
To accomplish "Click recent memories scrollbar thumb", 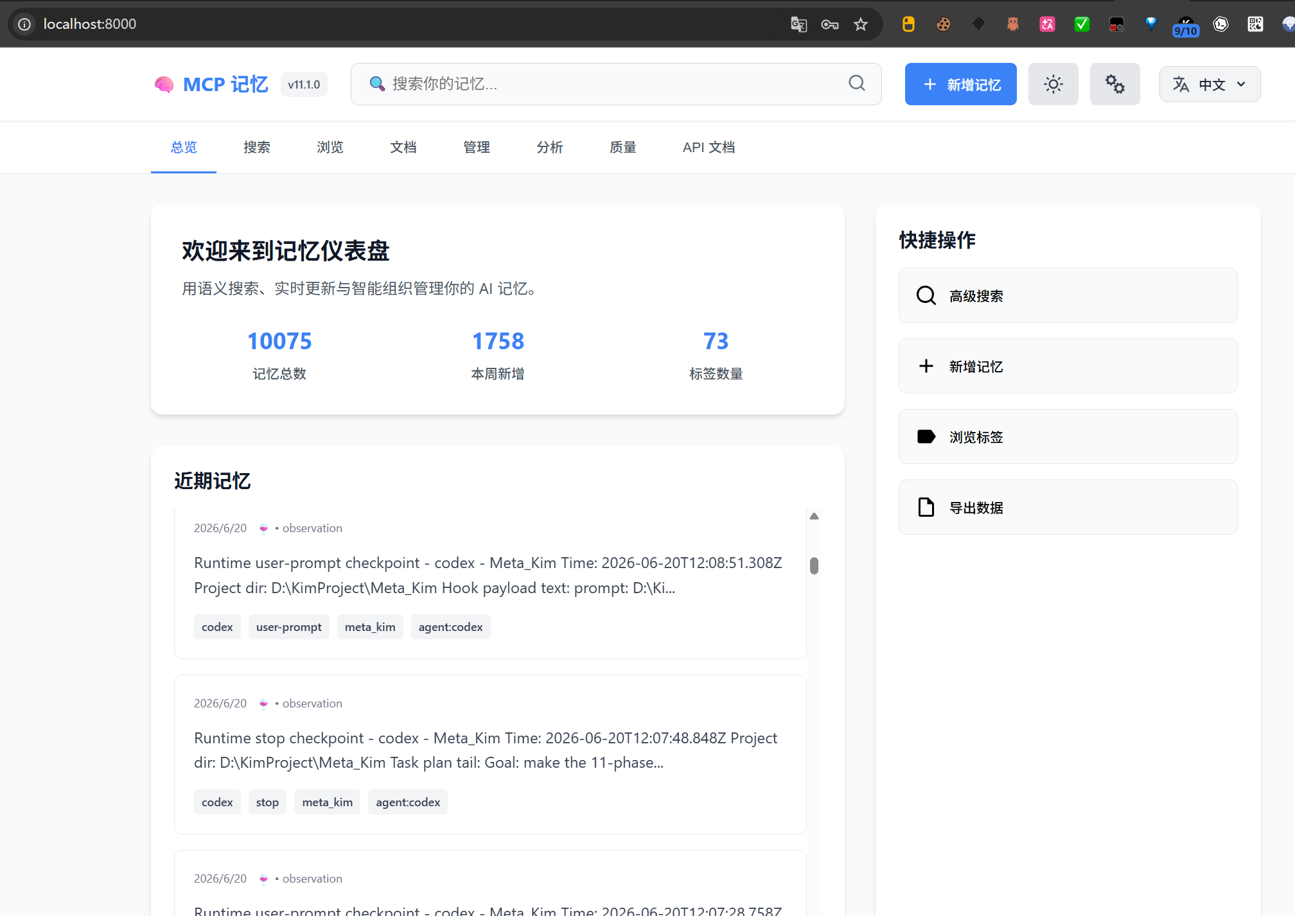I will point(814,566).
